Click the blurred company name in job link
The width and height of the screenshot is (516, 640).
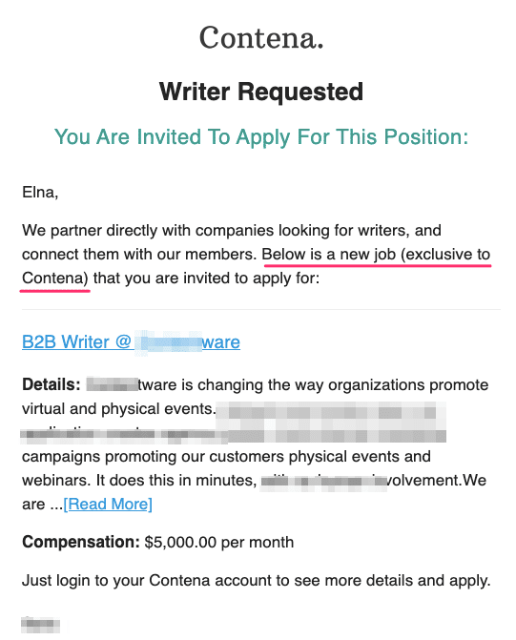pyautogui.click(x=168, y=342)
